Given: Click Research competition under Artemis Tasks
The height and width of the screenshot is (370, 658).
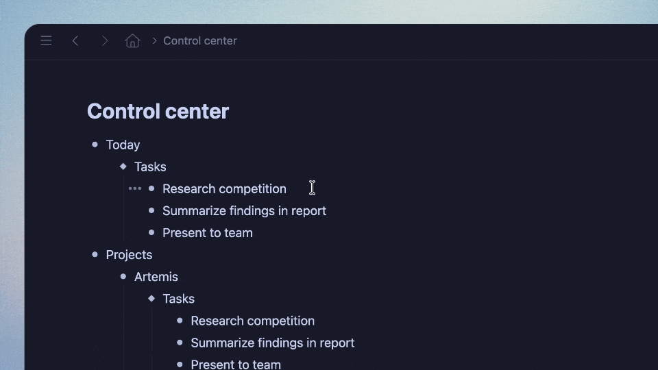Looking at the screenshot, I should tap(252, 321).
